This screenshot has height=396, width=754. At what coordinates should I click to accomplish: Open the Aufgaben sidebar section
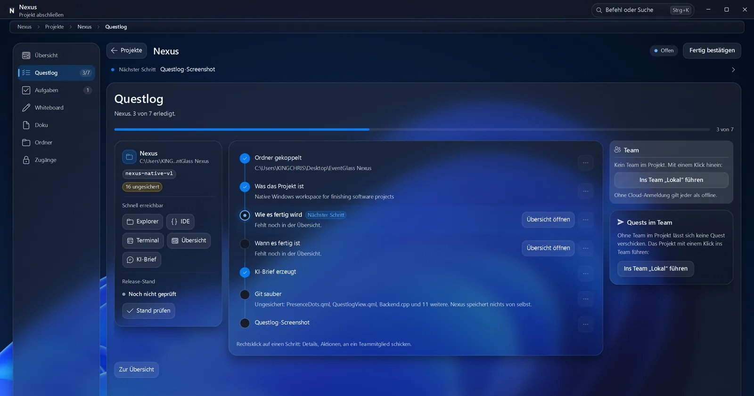[x=56, y=90]
